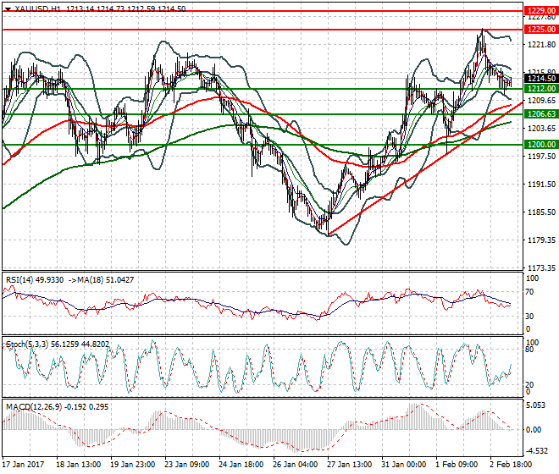The image size is (559, 474).
Task: Click the 26 Jan 04:00 time axis label
Action: (x=296, y=465)
